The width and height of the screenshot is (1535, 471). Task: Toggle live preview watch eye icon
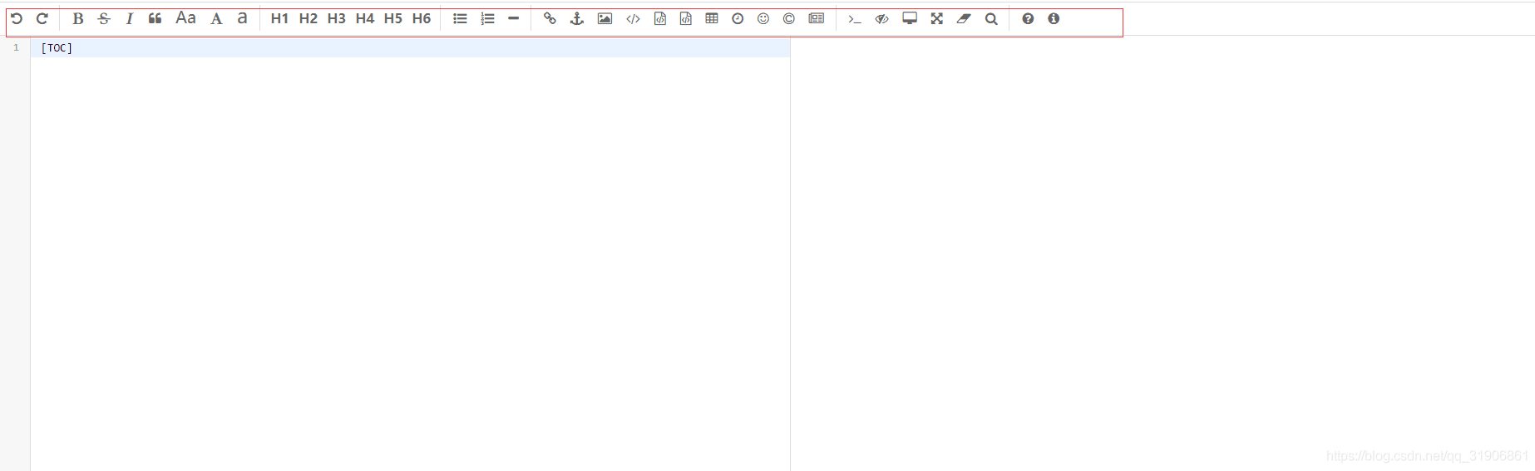pyautogui.click(x=882, y=18)
